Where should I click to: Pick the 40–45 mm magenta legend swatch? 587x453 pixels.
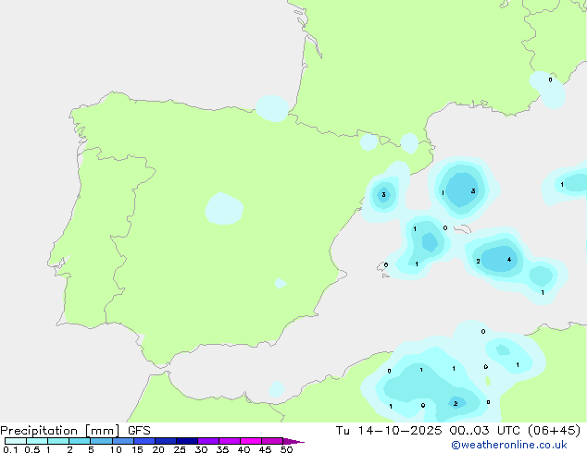pyautogui.click(x=251, y=441)
